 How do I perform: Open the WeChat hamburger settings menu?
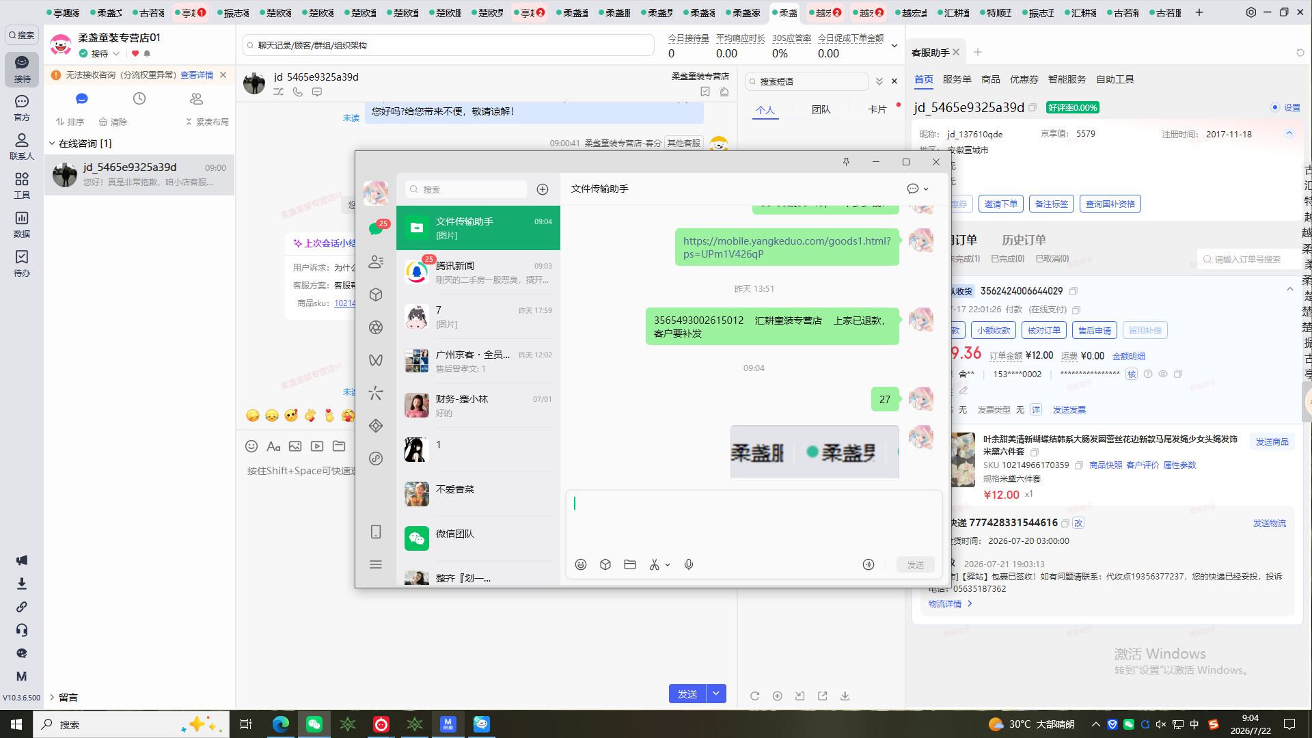coord(376,564)
